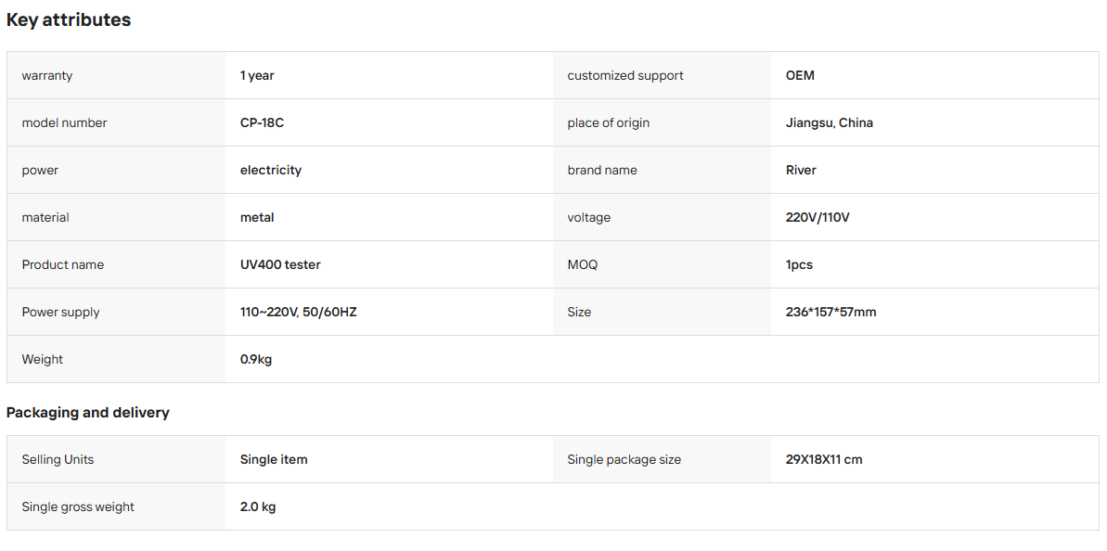1107x551 pixels.
Task: Select the Single item selling units value
Action: [274, 459]
